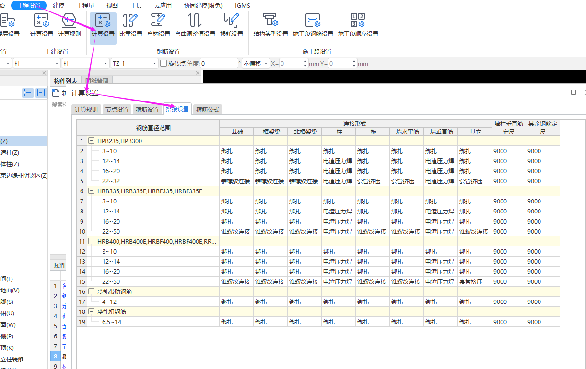The width and height of the screenshot is (586, 369).
Task: Click row 10 板 cell 锥螺纹连接
Action: click(x=373, y=231)
